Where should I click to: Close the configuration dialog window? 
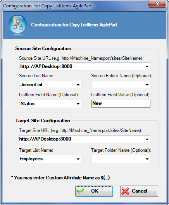pyautogui.click(x=157, y=4)
